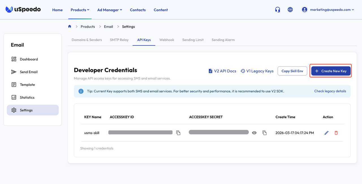Image resolution: width=362 pixels, height=184 pixels.
Task: Click the uSpeedo logo
Action: [23, 10]
